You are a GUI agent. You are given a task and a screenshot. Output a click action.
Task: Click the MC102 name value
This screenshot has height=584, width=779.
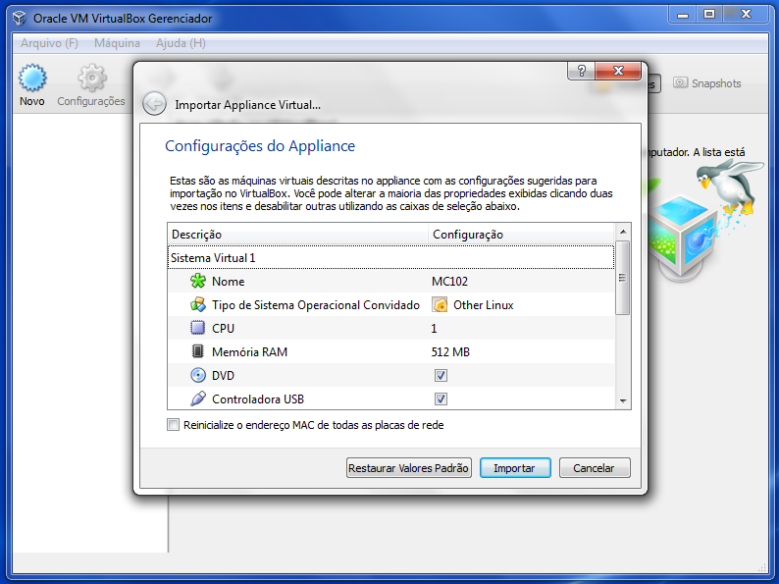pyautogui.click(x=449, y=282)
